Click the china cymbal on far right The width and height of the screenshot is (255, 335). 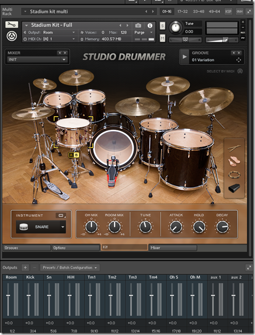coord(206,101)
